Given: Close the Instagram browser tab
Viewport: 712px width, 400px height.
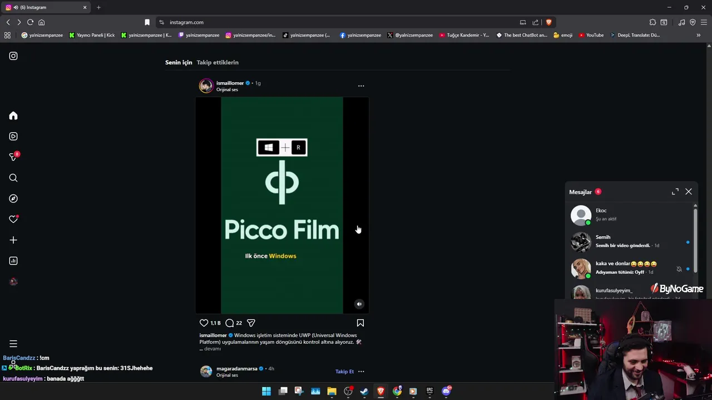Looking at the screenshot, I should tap(85, 7).
